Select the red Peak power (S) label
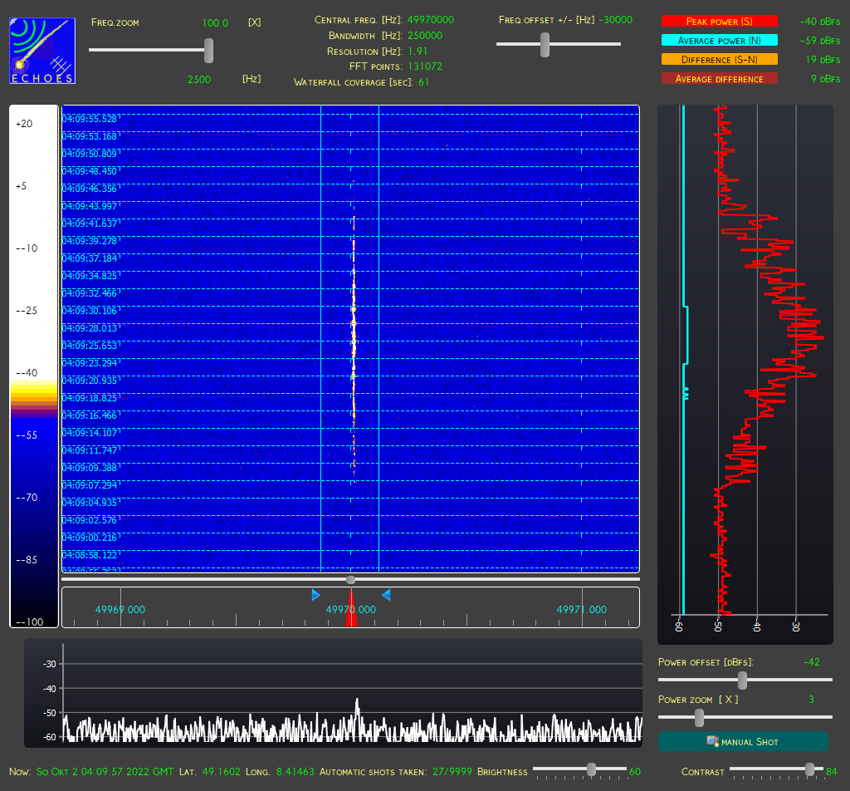 (720, 21)
